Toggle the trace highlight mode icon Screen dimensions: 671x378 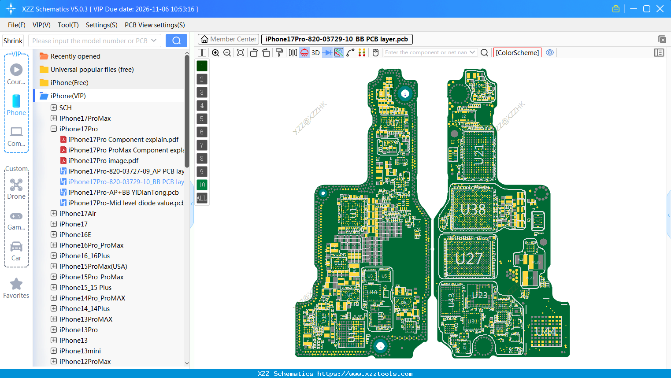(x=339, y=52)
